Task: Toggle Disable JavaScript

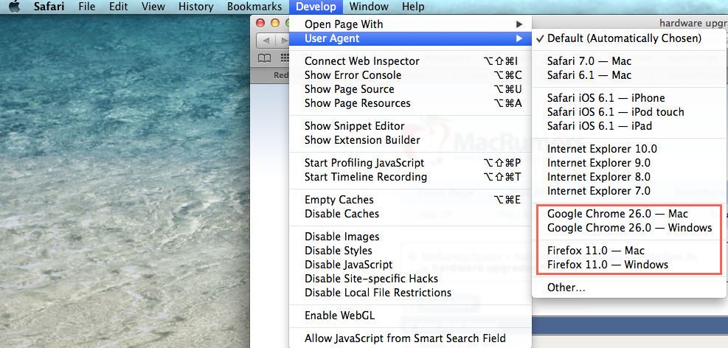Action: click(x=410, y=265)
